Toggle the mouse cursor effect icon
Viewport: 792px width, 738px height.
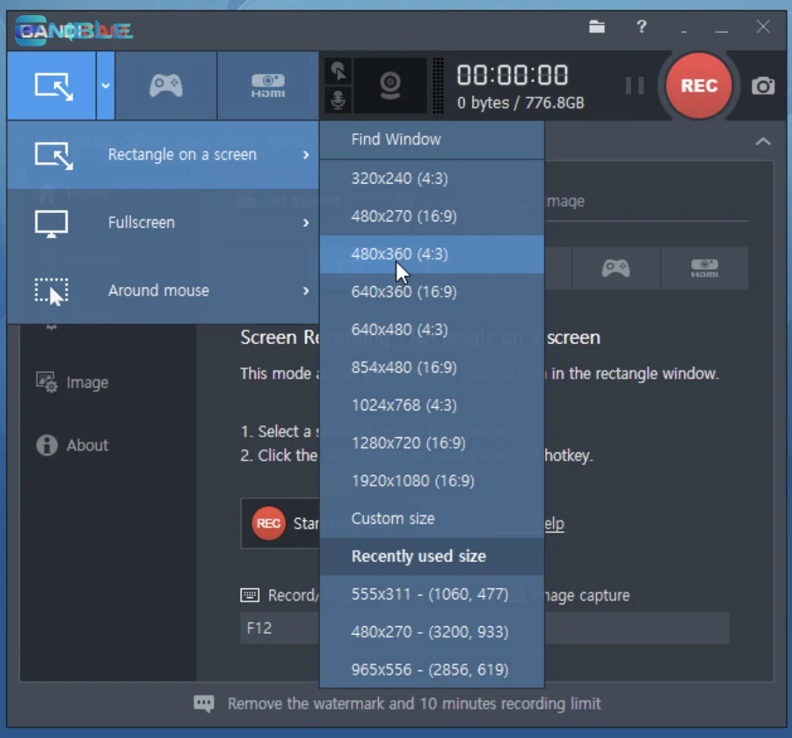[x=338, y=71]
